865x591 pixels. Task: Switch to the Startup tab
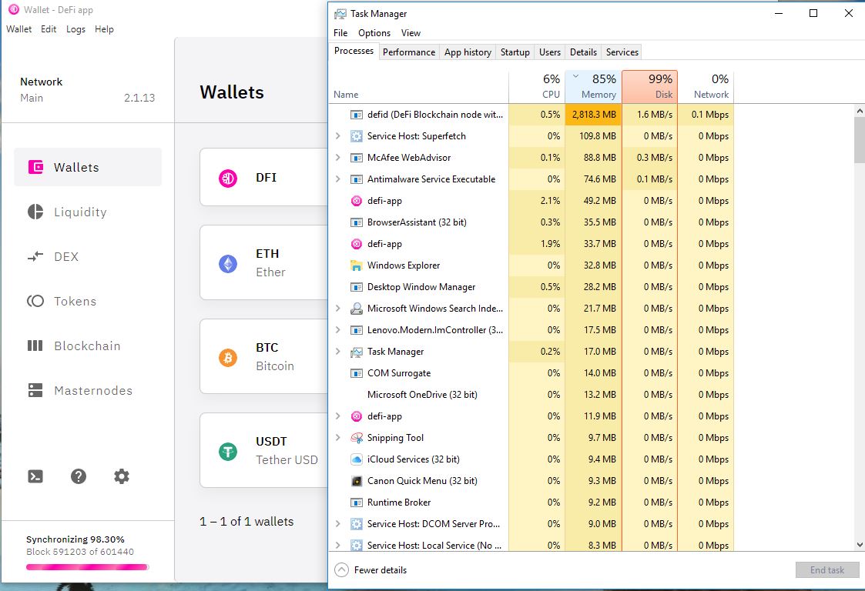click(515, 52)
